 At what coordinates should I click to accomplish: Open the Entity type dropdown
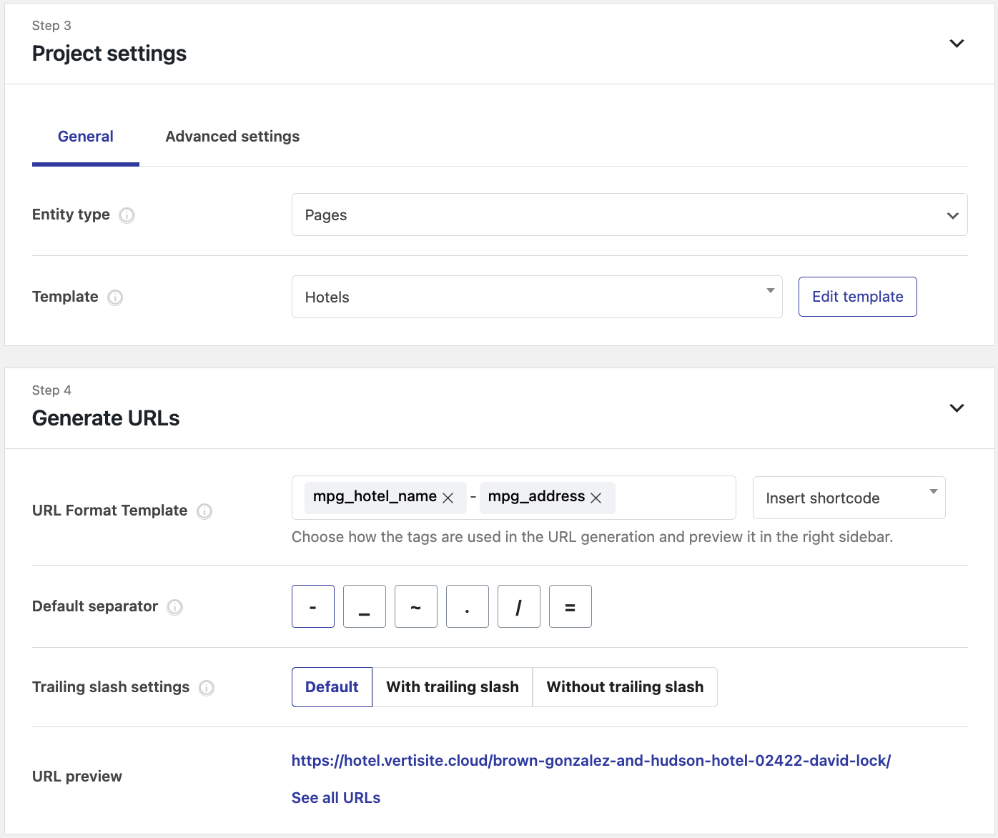629,215
